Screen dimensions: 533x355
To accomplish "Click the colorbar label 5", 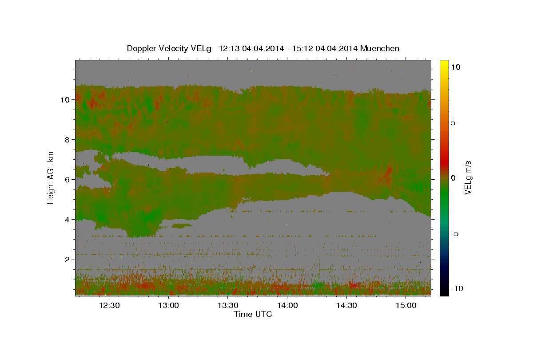I will click(x=454, y=122).
